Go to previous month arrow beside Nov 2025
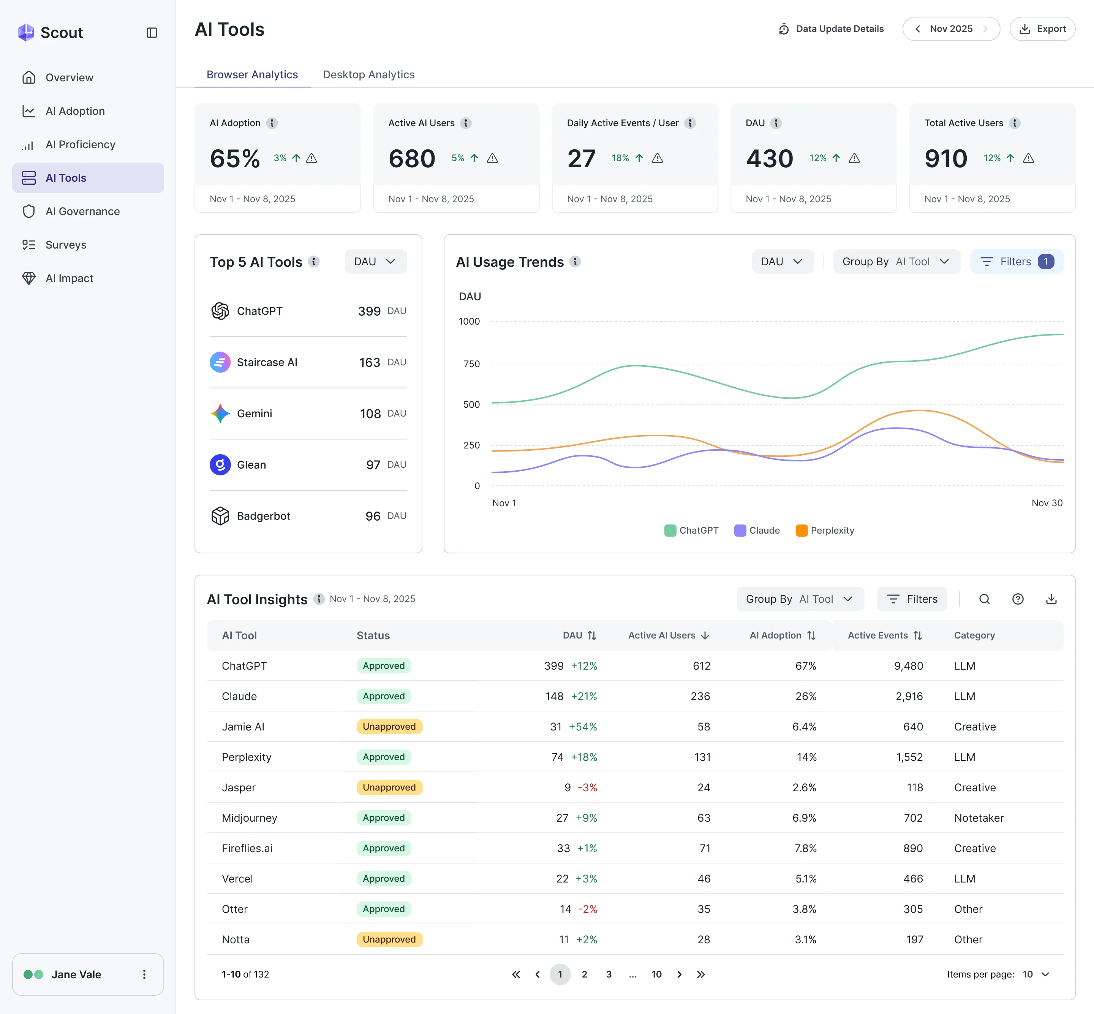The height and width of the screenshot is (1014, 1094). click(917, 29)
